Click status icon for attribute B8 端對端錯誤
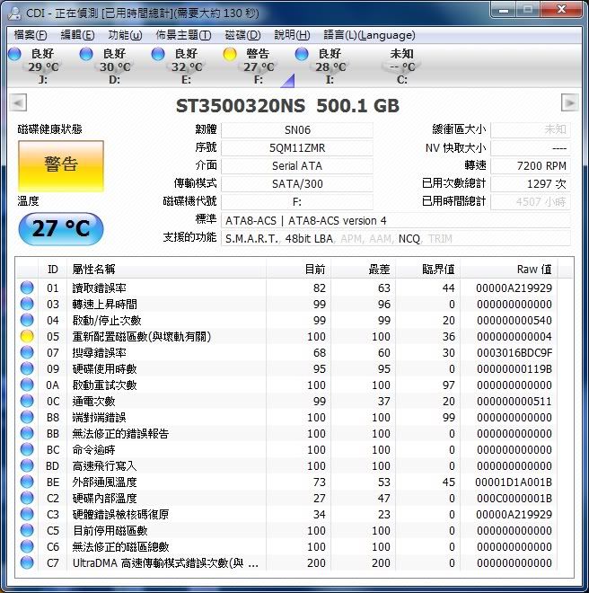Screen dimensions: 589x593 27,417
